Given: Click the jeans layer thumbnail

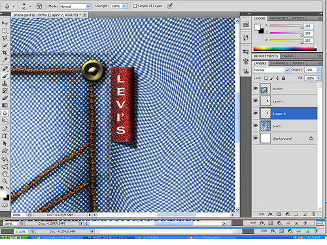Looking at the screenshot, I should (266, 125).
